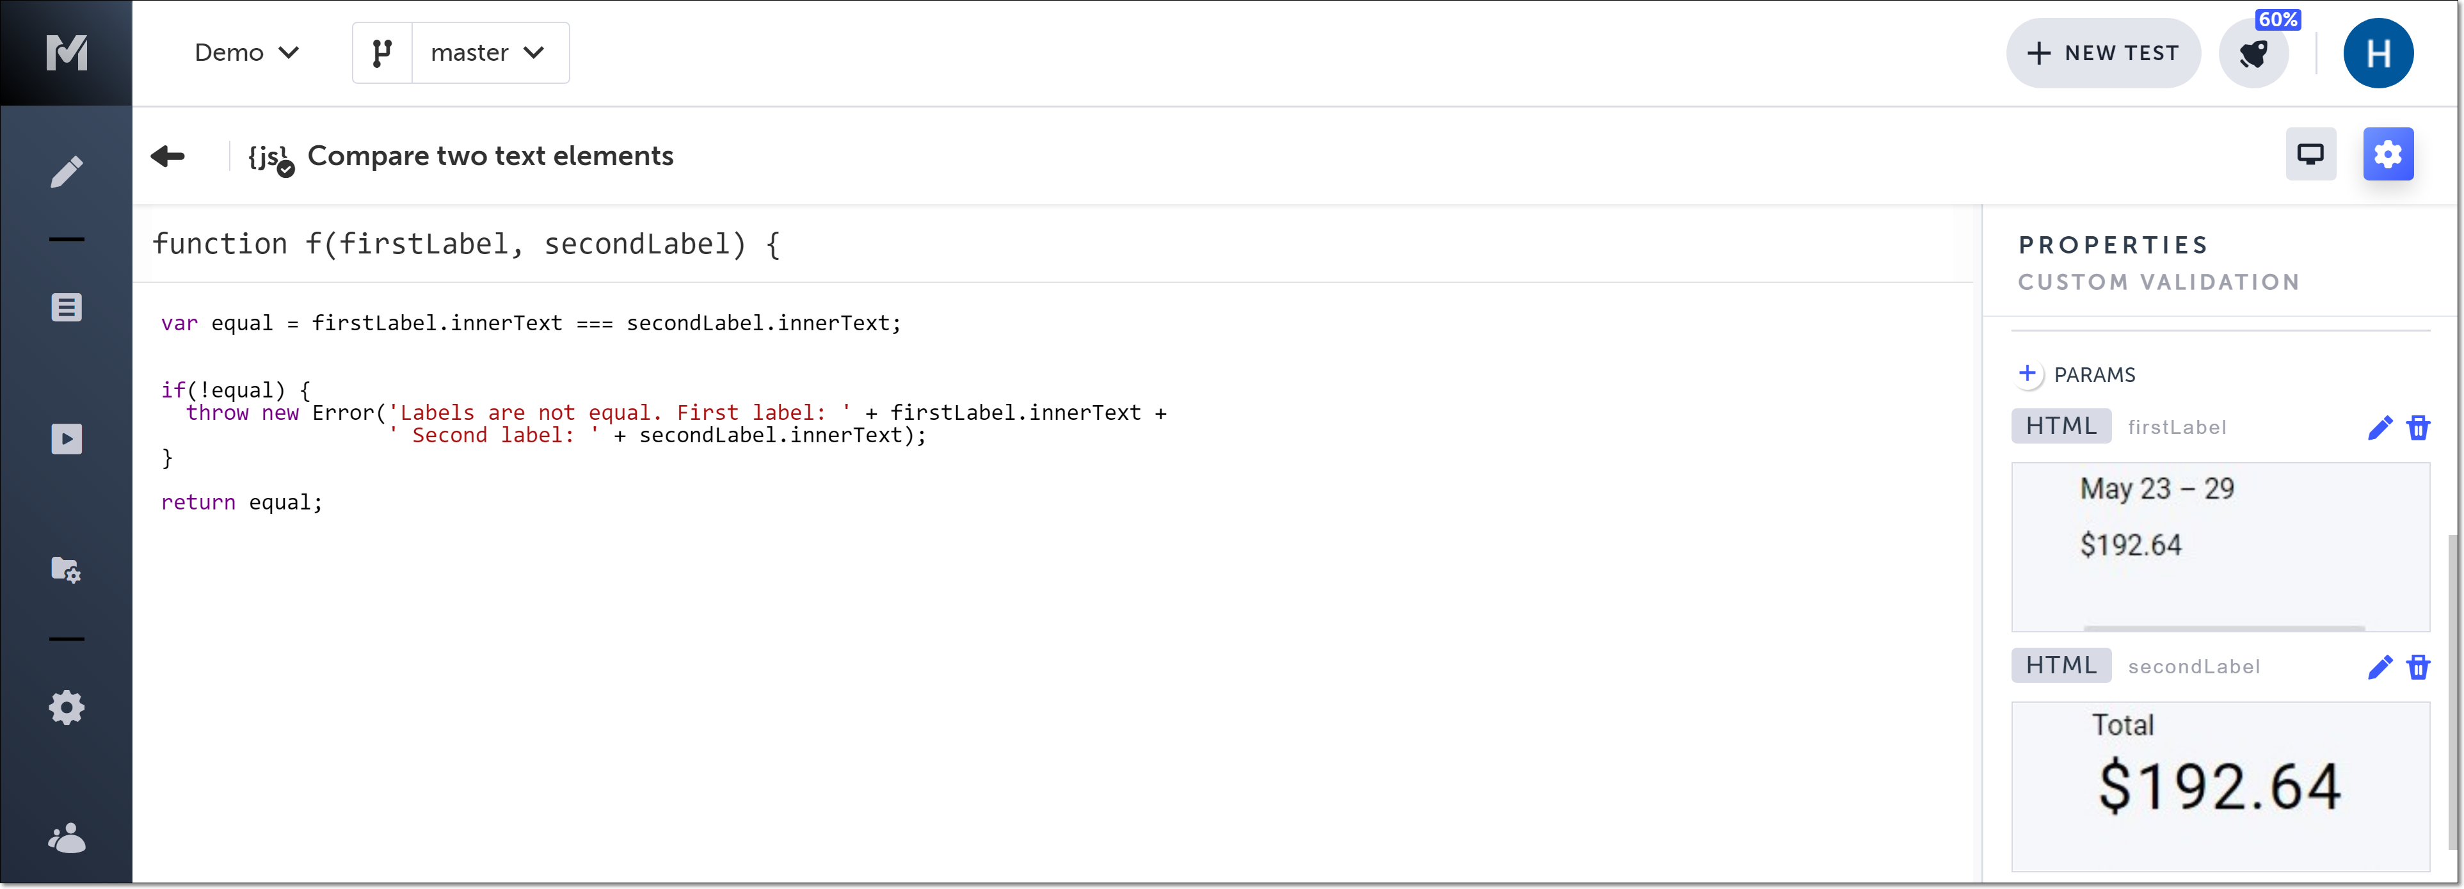
Task: Edit the firstLabel parameter with the pencil
Action: [x=2379, y=428]
